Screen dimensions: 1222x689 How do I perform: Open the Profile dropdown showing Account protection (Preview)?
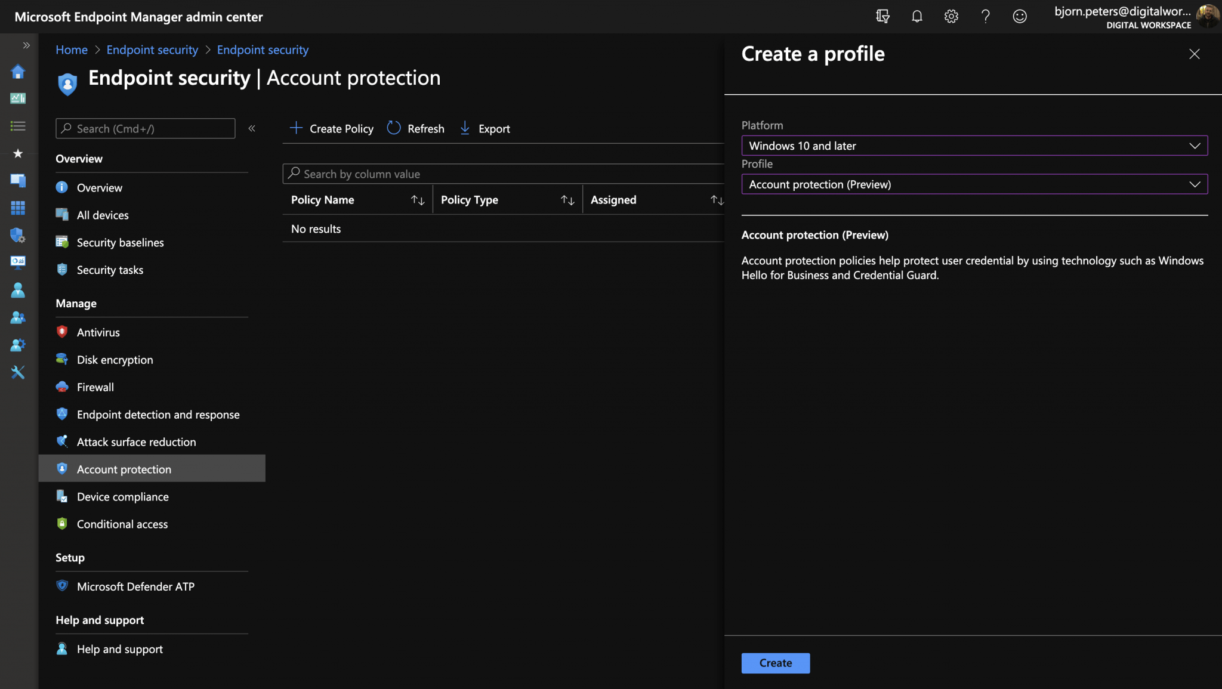tap(974, 184)
